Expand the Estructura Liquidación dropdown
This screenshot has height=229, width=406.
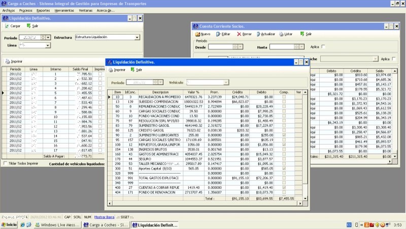[137, 37]
